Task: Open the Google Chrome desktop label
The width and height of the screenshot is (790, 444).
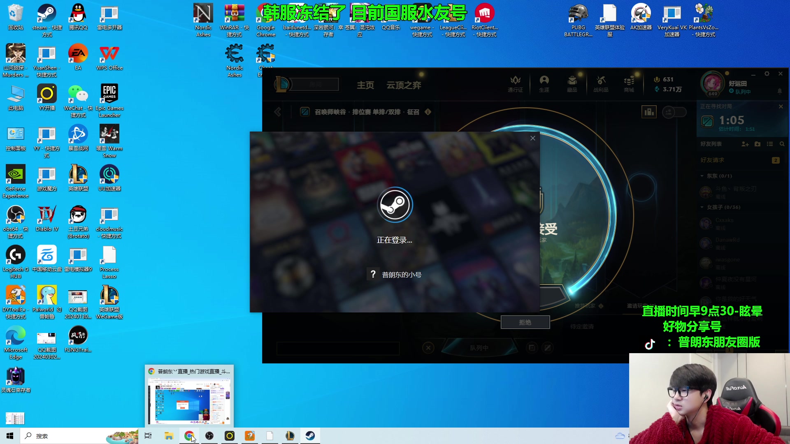Action: (266, 31)
